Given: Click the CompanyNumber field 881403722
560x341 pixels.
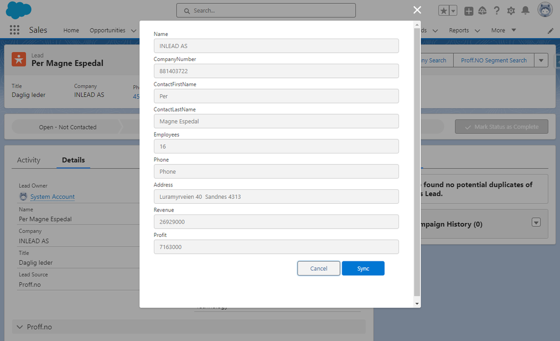Looking at the screenshot, I should coord(276,71).
